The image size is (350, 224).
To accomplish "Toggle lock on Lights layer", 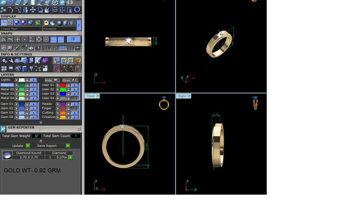I will [27, 80].
